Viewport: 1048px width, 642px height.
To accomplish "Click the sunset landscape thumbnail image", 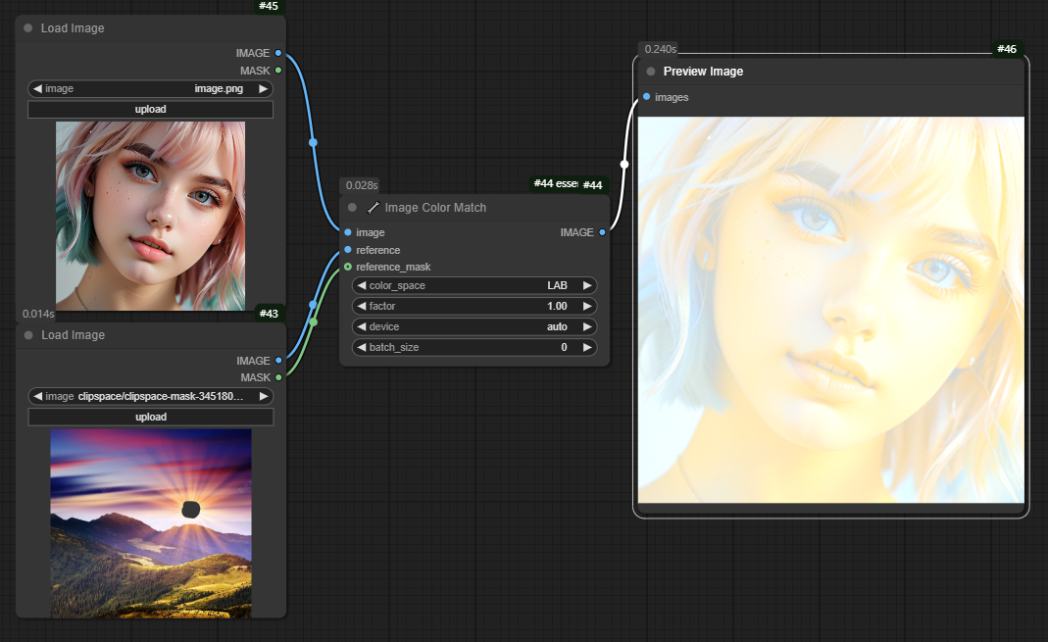I will [150, 522].
